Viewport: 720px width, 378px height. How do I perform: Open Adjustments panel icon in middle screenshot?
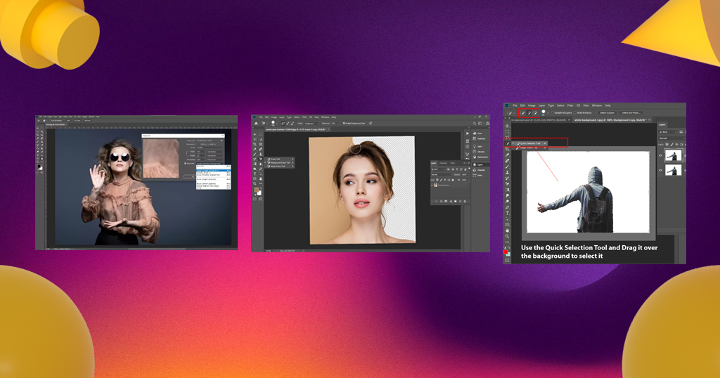coord(475,157)
